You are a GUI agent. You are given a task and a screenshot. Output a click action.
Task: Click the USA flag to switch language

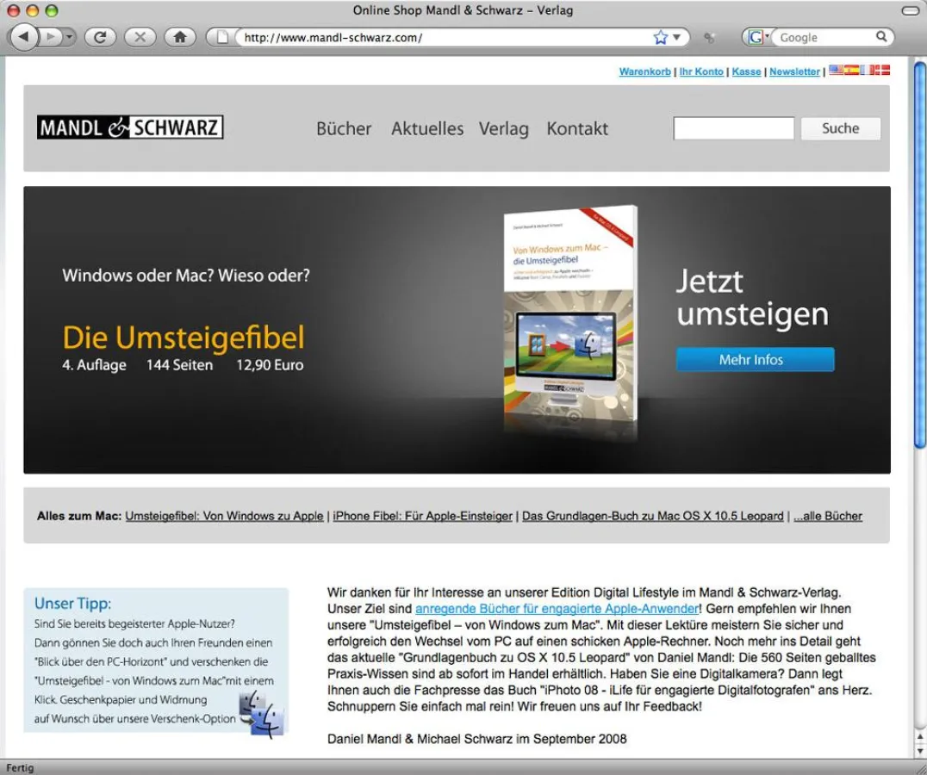(x=836, y=70)
